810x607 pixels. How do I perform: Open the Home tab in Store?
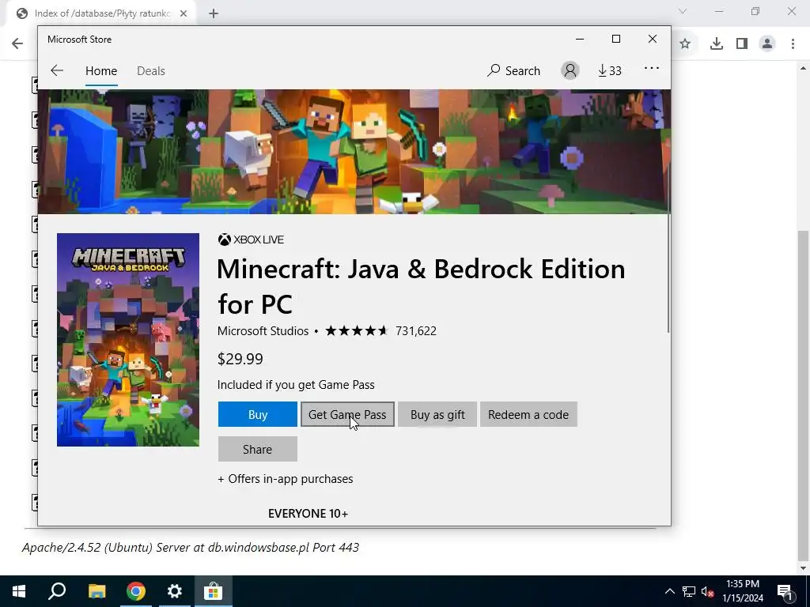click(101, 70)
